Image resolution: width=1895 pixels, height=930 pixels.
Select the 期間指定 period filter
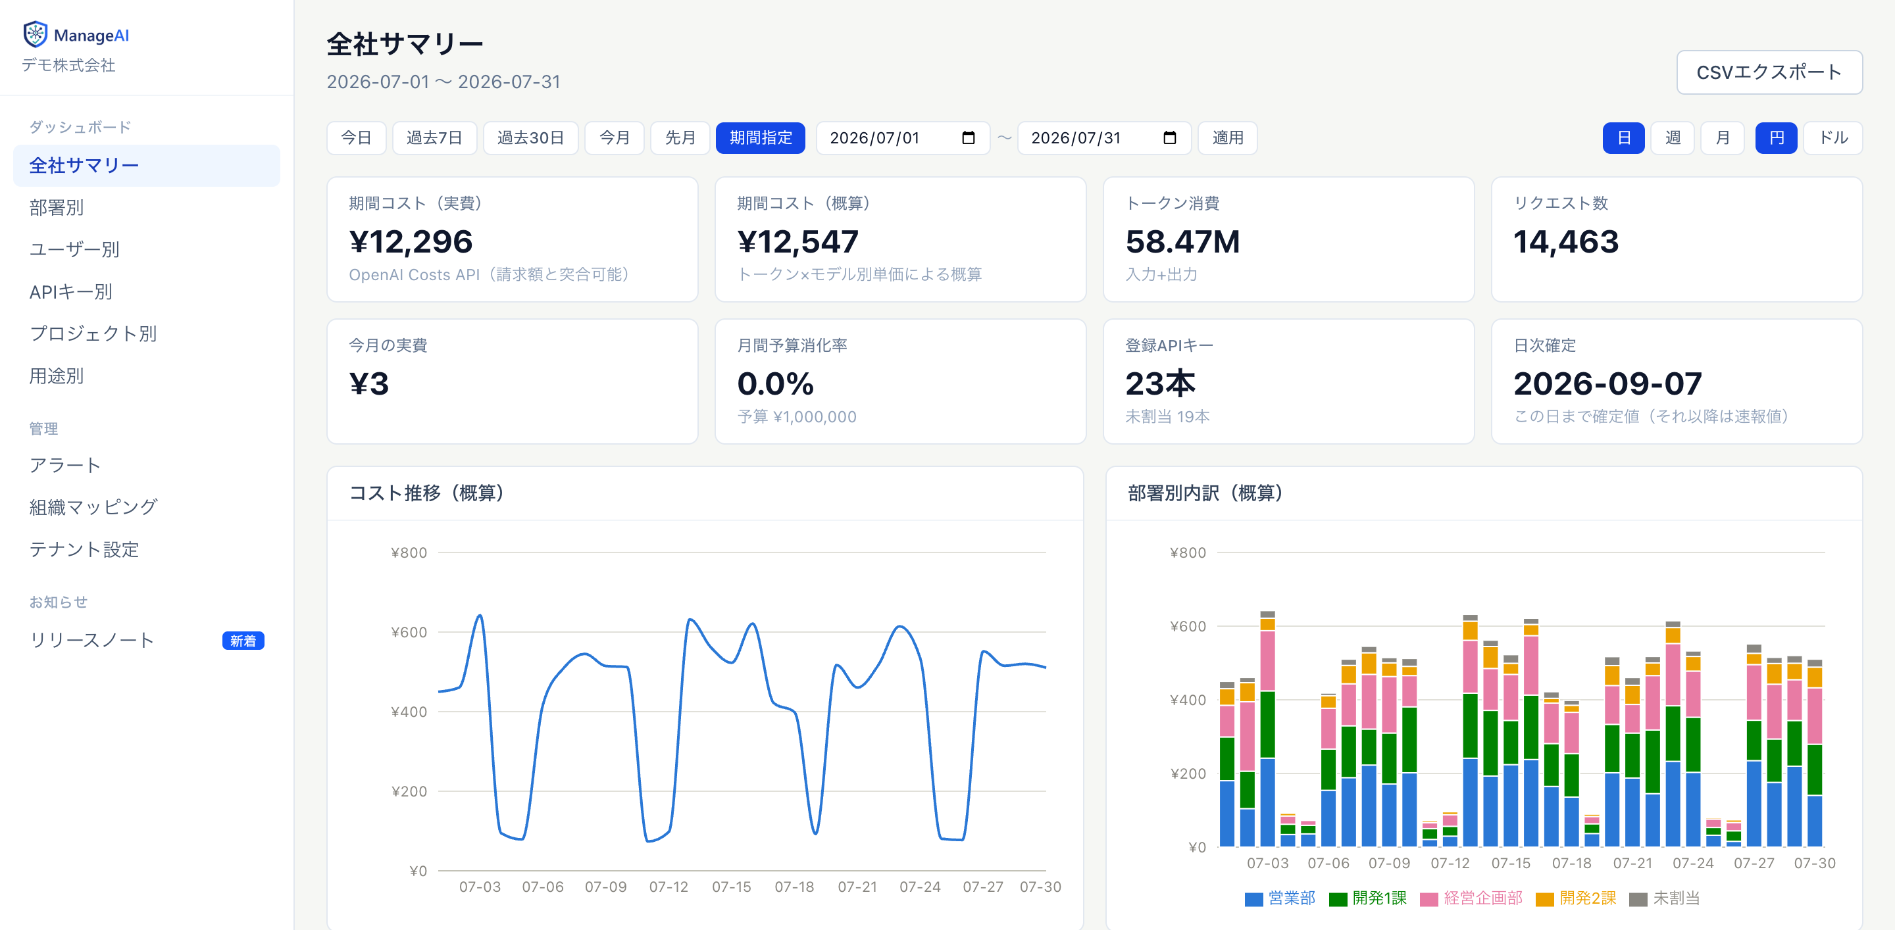(x=761, y=137)
